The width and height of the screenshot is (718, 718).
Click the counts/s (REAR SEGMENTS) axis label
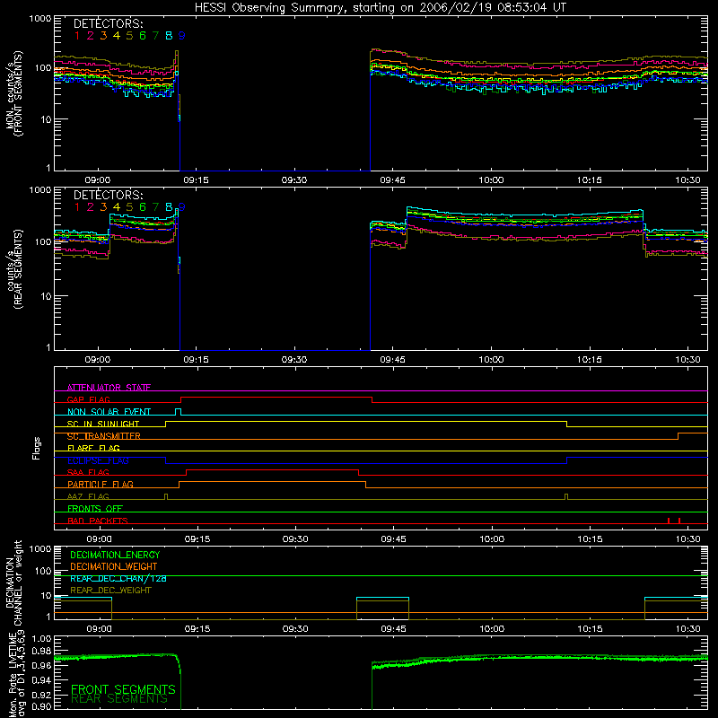pos(13,269)
